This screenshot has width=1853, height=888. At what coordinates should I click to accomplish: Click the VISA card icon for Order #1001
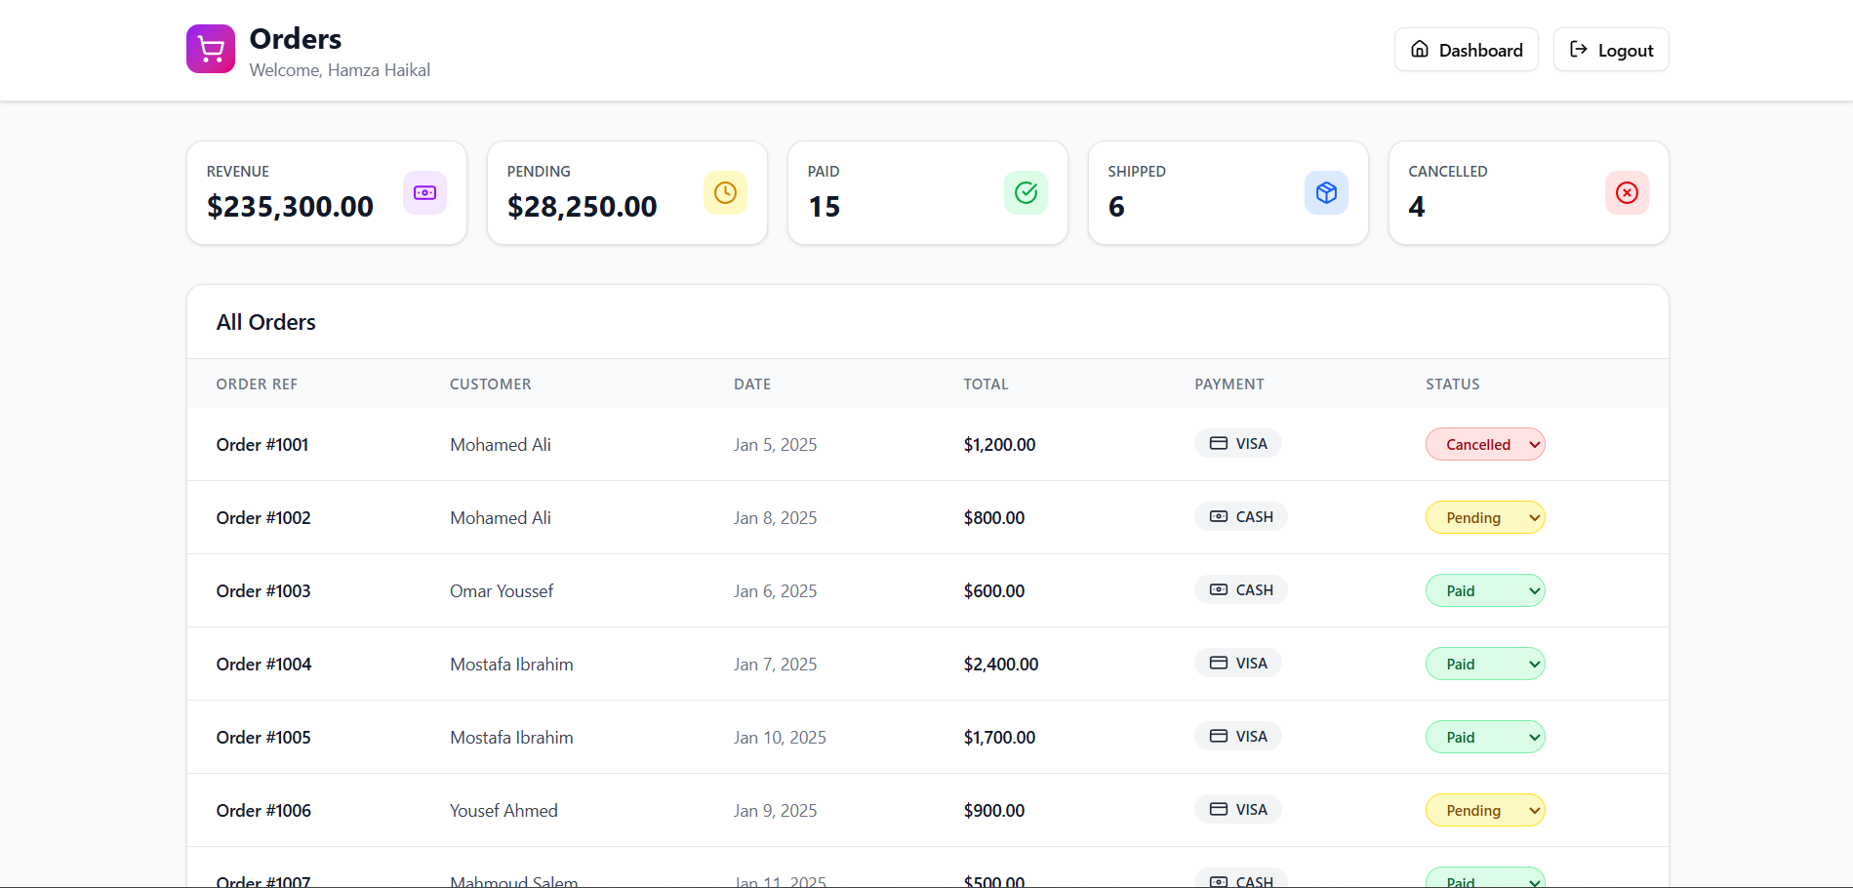click(x=1218, y=443)
